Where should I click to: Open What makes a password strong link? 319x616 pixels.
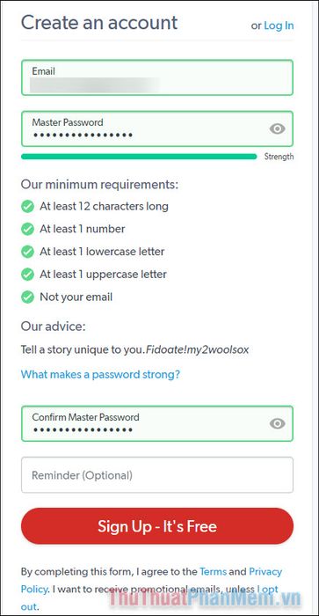(100, 374)
